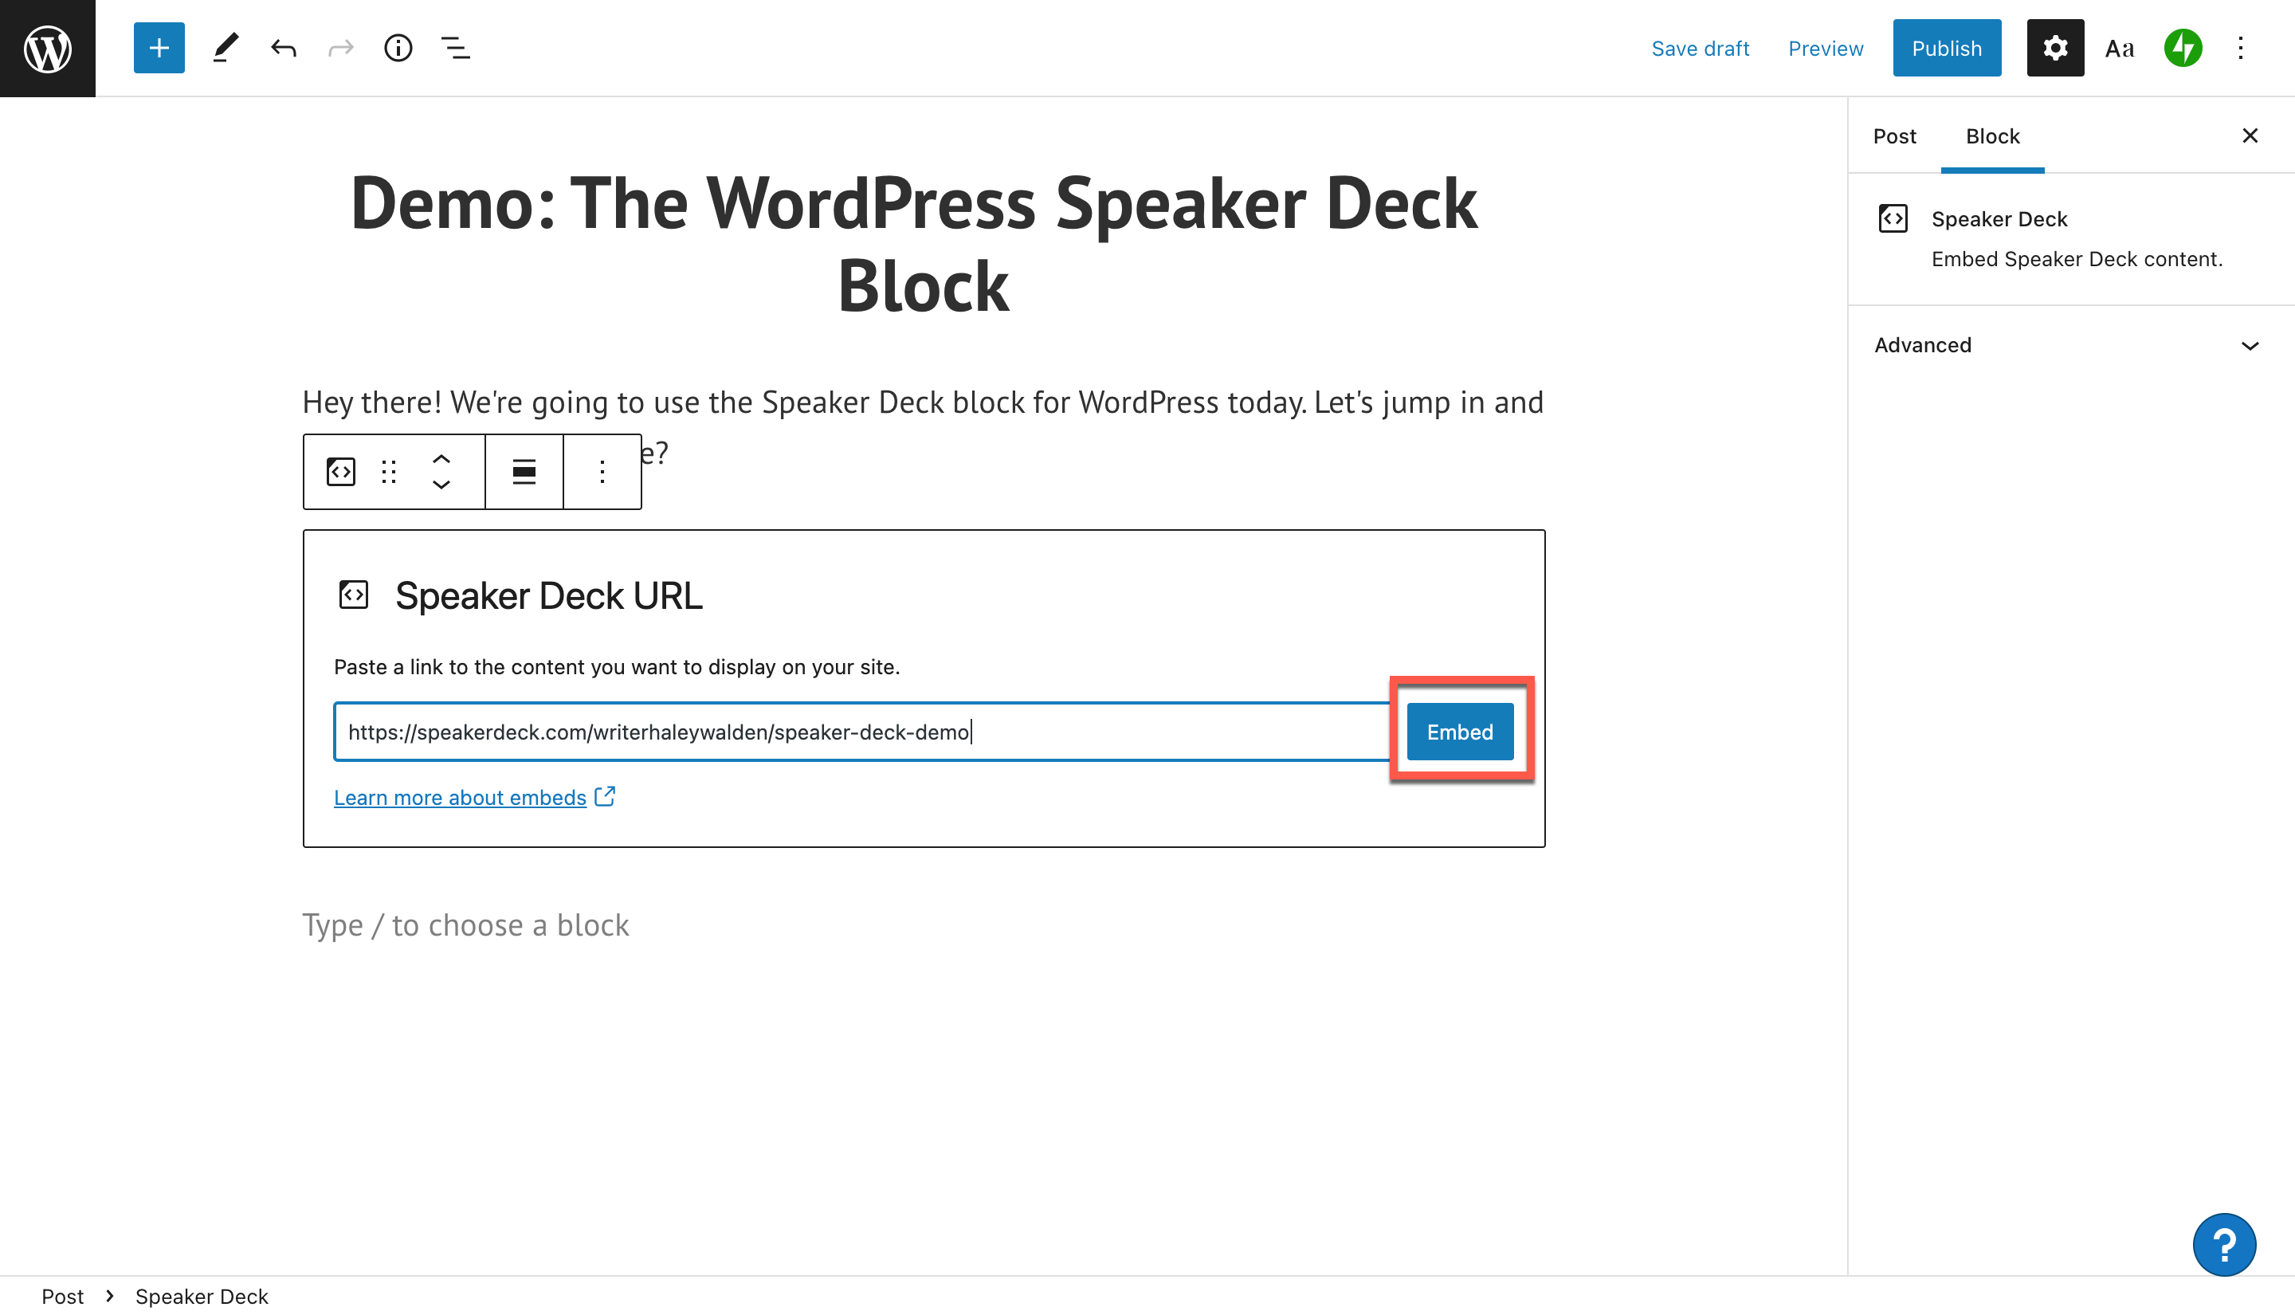Click the Jetpack lightning bolt icon

[2182, 48]
